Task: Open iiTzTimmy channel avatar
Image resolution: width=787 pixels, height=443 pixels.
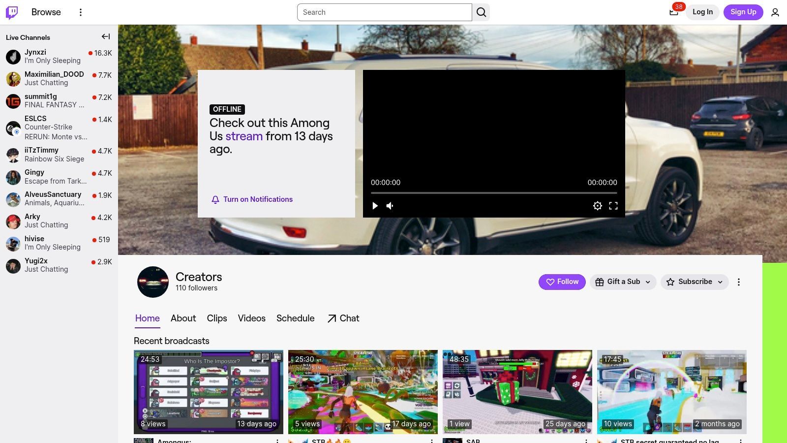Action: point(13,155)
